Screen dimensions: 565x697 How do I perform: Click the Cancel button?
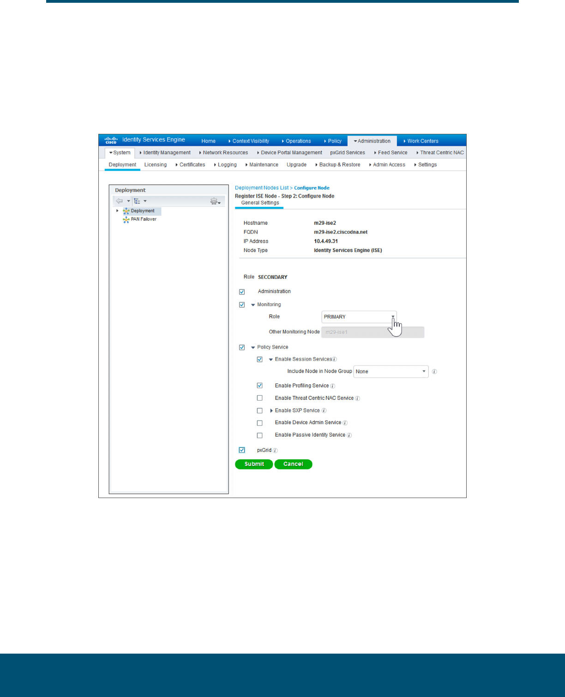click(x=293, y=464)
